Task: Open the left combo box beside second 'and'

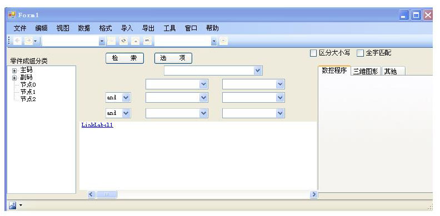Action: coord(177,113)
